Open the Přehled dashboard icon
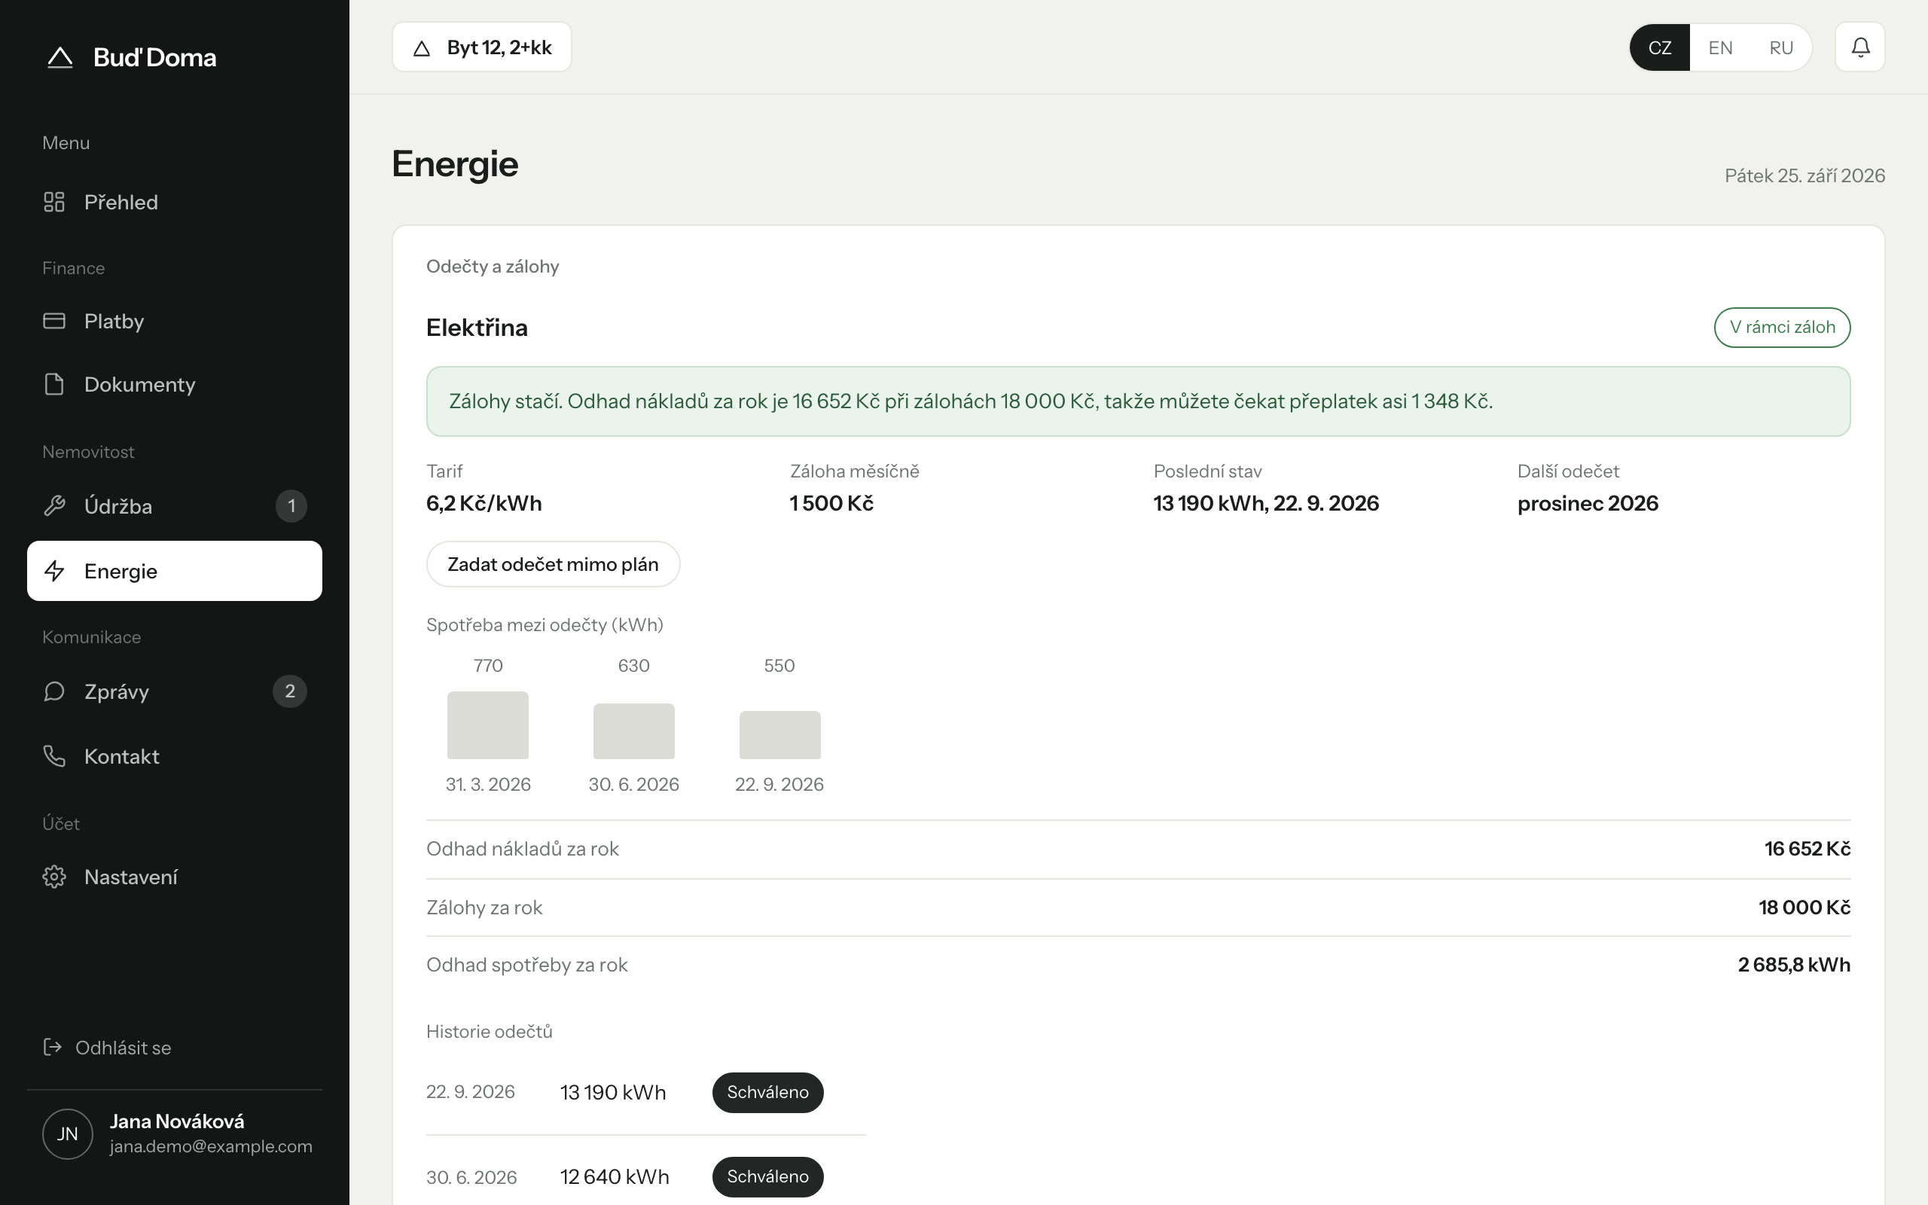Viewport: 1928px width, 1205px height. (54, 202)
